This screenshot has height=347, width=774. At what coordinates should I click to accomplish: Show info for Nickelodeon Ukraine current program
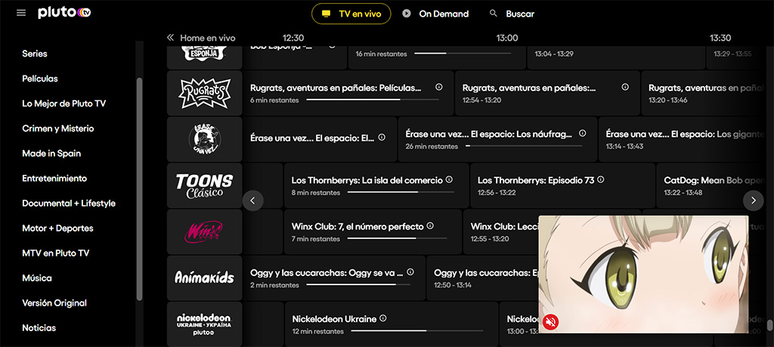tap(382, 318)
